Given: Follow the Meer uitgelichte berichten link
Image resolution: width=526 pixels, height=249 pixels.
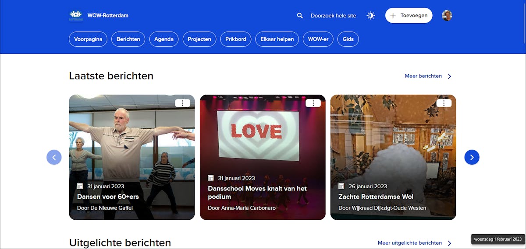Looking at the screenshot, I should pos(409,243).
